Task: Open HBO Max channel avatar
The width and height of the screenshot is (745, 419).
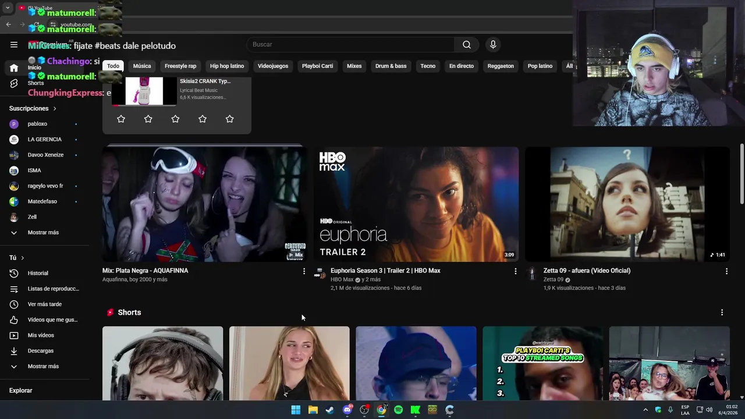Action: 320,274
